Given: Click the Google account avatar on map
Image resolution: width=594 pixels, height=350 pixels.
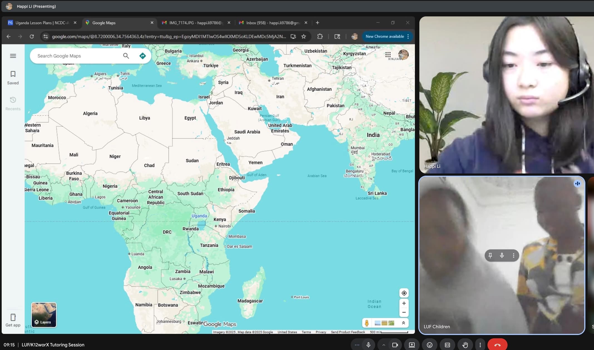Looking at the screenshot, I should pos(403,54).
